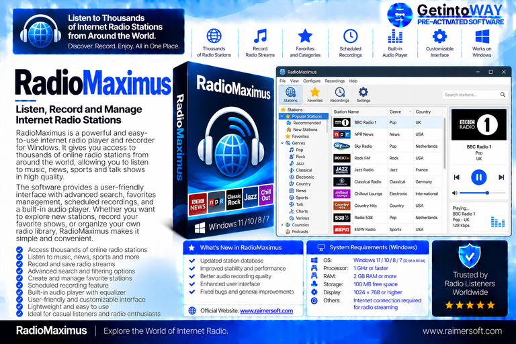
Task: Open the Stations toolbar button
Action: pos(290,95)
